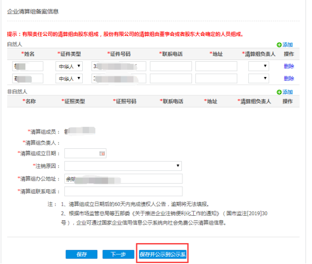Click green plus icon beside 自然人 添加
Screen dimensions: 312x264
[279, 45]
